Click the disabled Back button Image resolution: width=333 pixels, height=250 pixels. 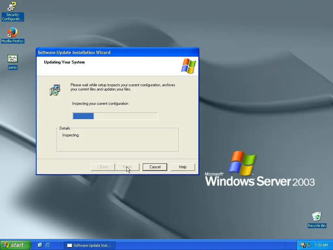(103, 167)
